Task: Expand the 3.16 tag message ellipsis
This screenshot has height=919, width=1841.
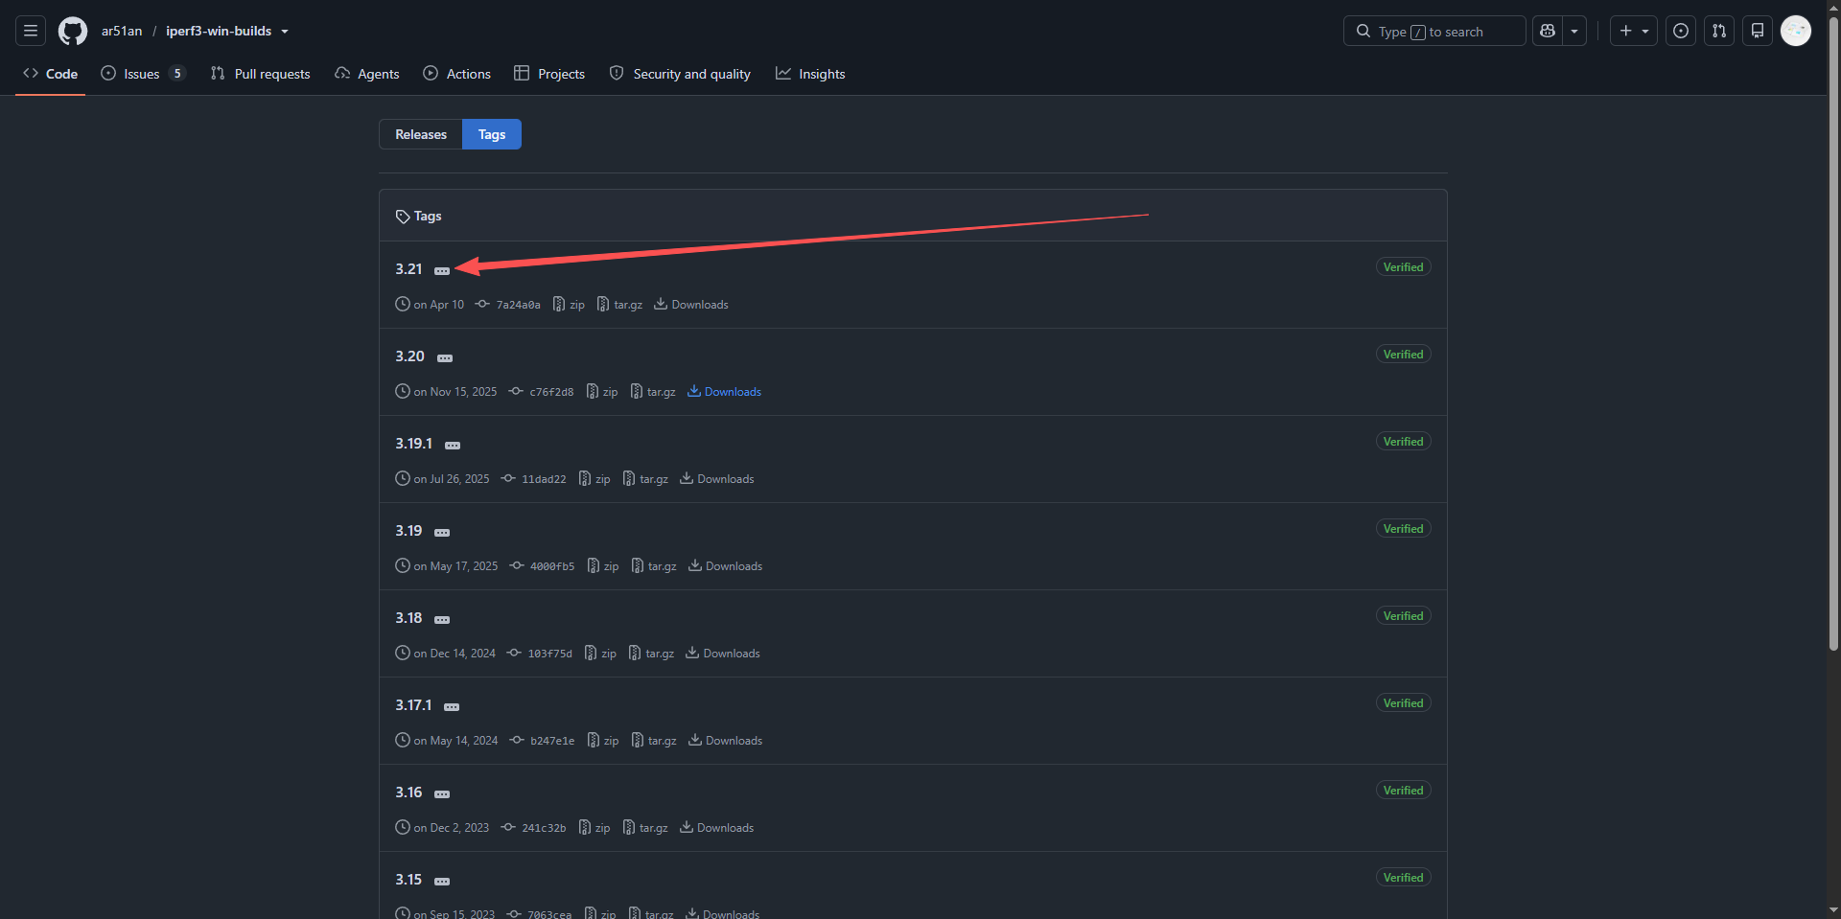Action: 442,794
